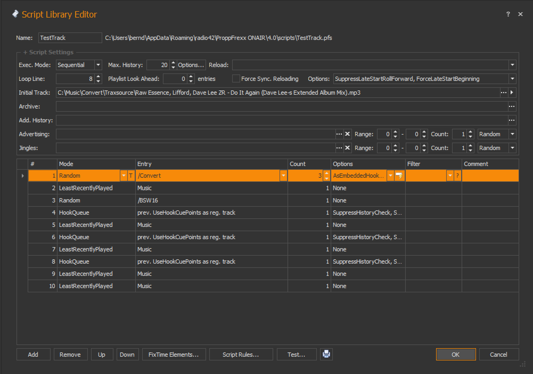The height and width of the screenshot is (374, 533).
Task: Browse for Archive path with ellipsis button
Action: tap(512, 106)
